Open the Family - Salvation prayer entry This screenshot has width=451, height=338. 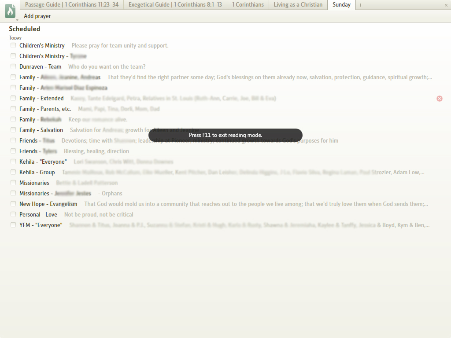[41, 130]
